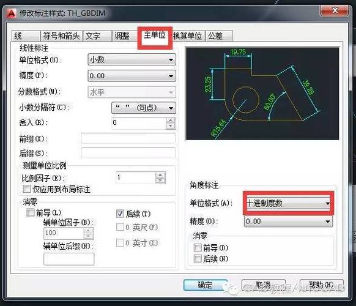Image resolution: width=356 pixels, height=306 pixels.
Task: Open the 符号和箭头 tab
Action: pos(61,36)
